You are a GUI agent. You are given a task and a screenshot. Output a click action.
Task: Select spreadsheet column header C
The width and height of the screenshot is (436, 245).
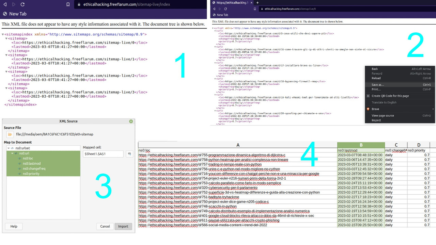[x=396, y=145]
